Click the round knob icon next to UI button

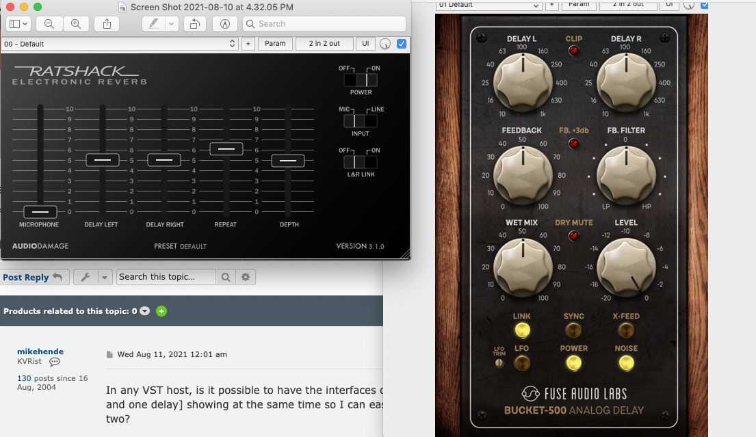[x=384, y=44]
